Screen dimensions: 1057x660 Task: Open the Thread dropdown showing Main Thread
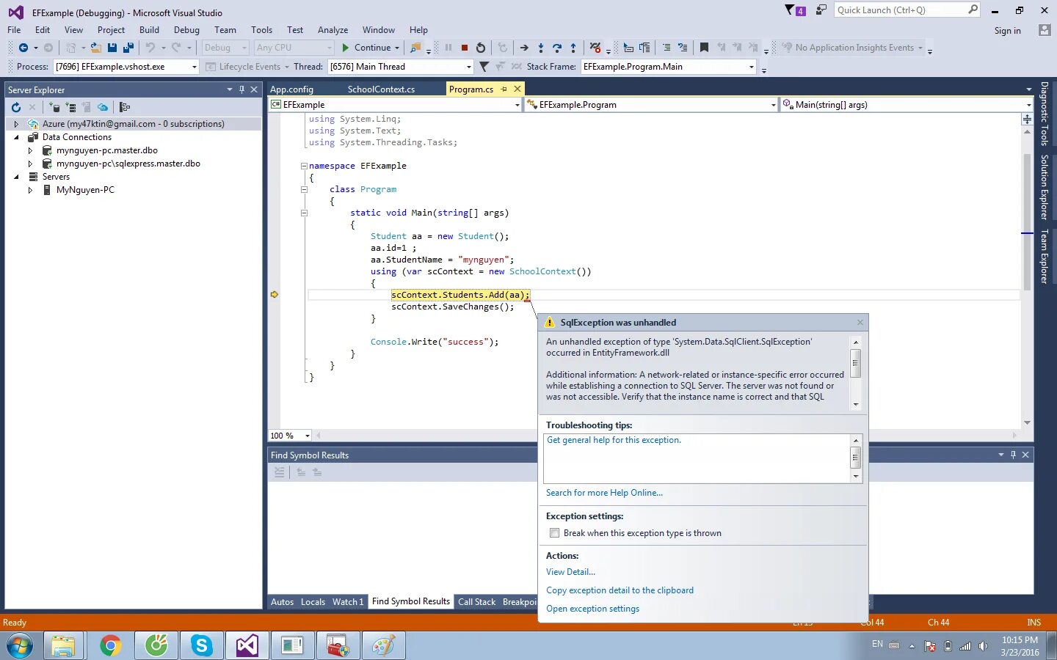pyautogui.click(x=468, y=67)
